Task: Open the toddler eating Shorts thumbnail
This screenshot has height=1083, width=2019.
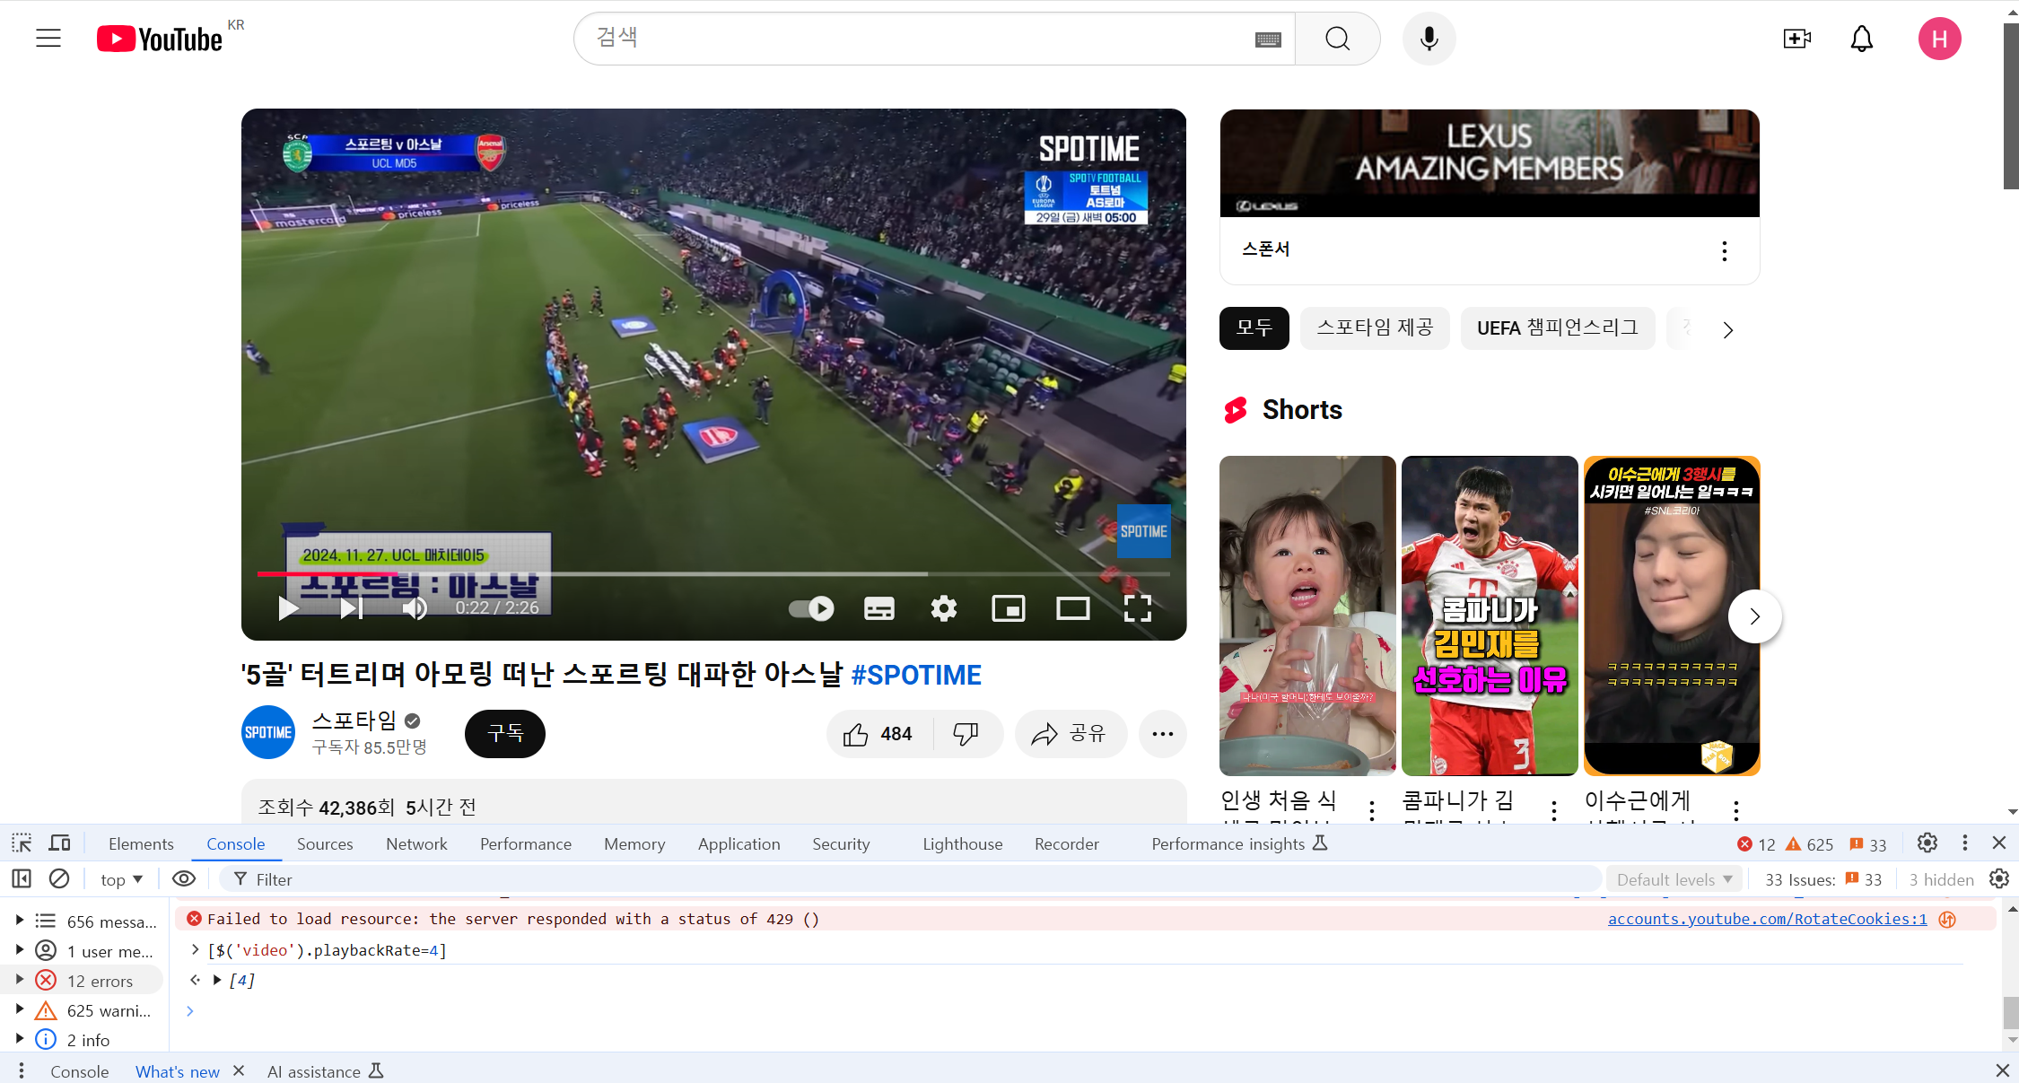Action: [1307, 616]
